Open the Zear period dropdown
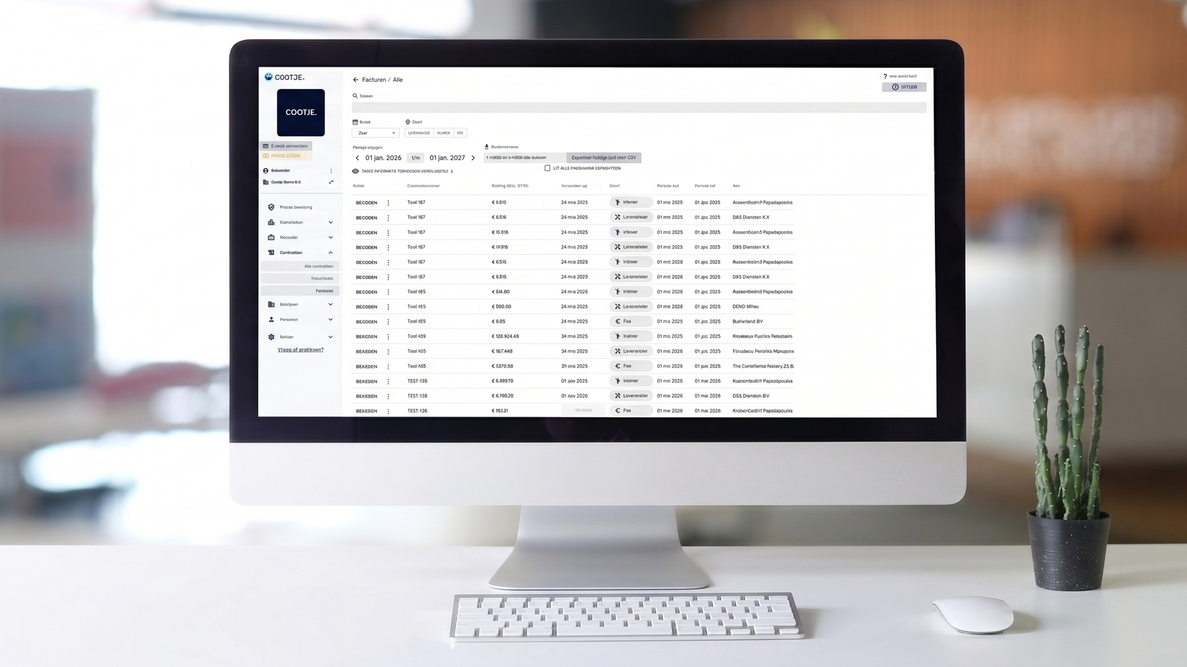This screenshot has height=667, width=1187. pos(375,133)
